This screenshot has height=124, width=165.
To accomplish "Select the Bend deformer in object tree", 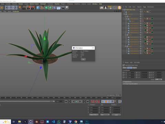I will click(x=133, y=21).
